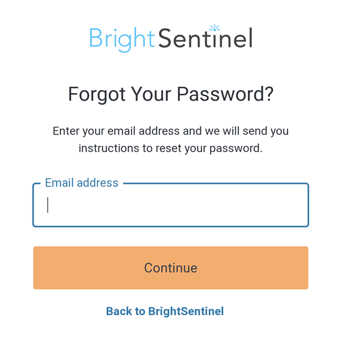The image size is (341, 356).
Task: Click the word "Password?" in the heading
Action: pyautogui.click(x=225, y=94)
